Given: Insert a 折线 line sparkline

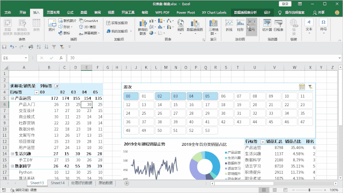Looking at the screenshot, I should pos(229,25).
